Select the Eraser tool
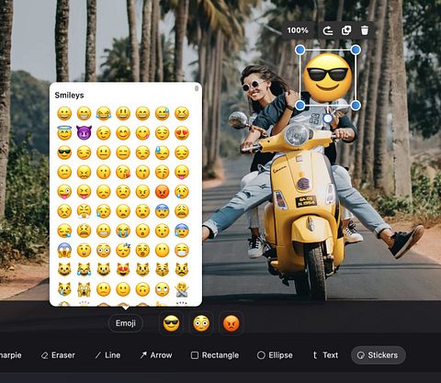 (x=58, y=355)
